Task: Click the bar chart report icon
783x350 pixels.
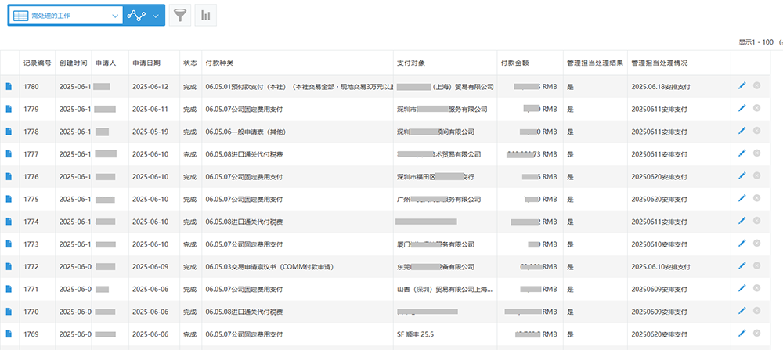Action: pos(206,15)
